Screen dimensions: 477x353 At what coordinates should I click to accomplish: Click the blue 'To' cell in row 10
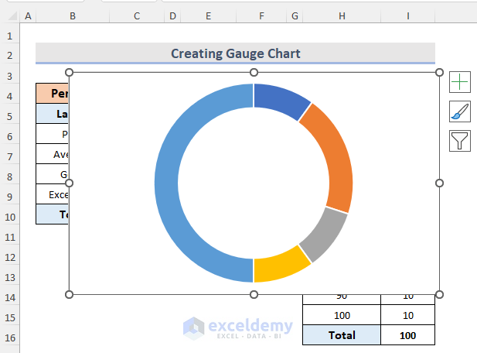click(x=53, y=214)
